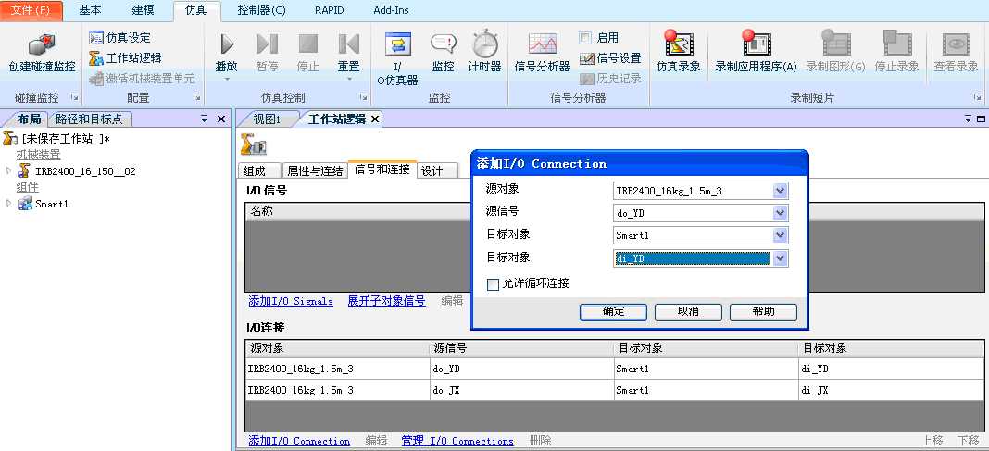This screenshot has height=451, width=989.
Task: Tick the 允许循环连接 checkbox
Action: (493, 284)
